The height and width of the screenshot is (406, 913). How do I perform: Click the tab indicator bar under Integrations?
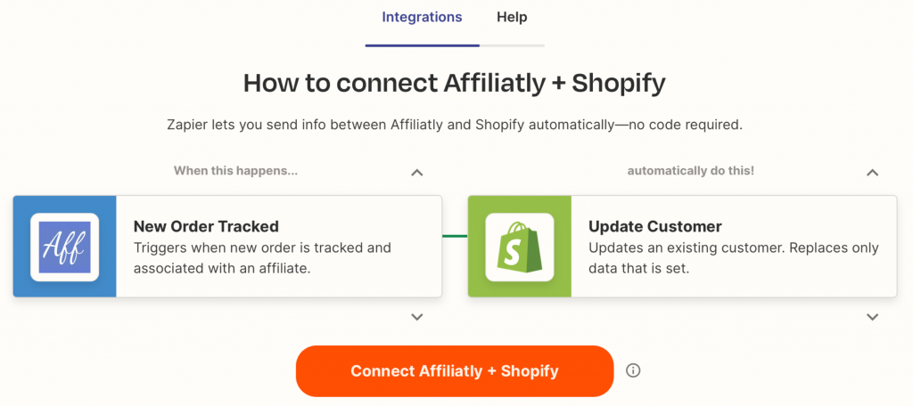coord(422,45)
